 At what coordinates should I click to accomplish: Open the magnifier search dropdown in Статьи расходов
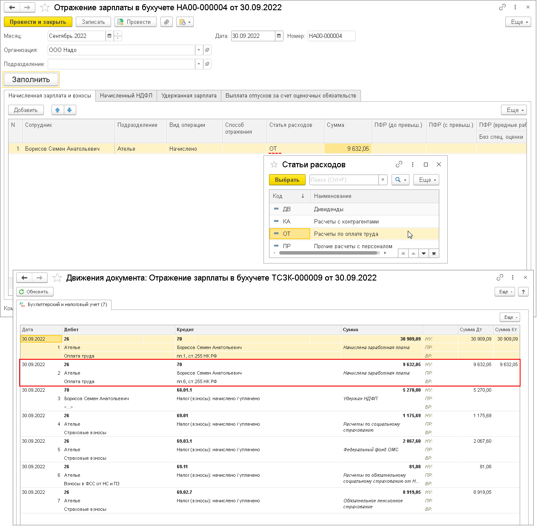(x=400, y=180)
